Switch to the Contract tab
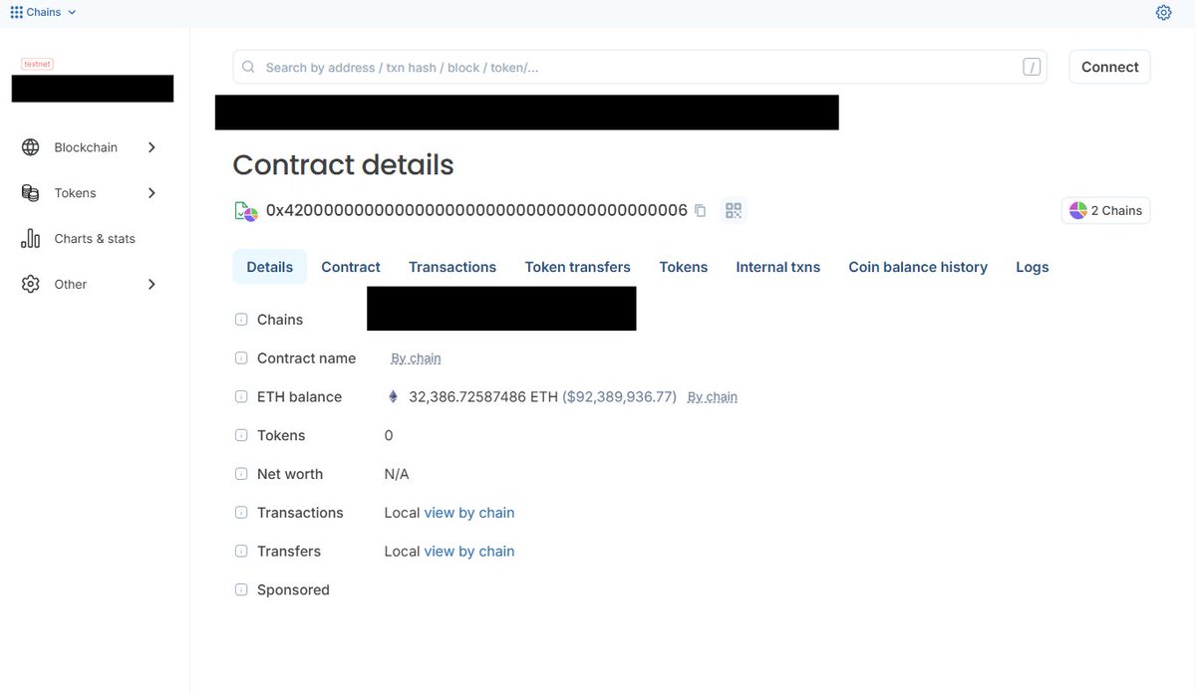Screen dimensions: 1196x693 pyautogui.click(x=351, y=267)
